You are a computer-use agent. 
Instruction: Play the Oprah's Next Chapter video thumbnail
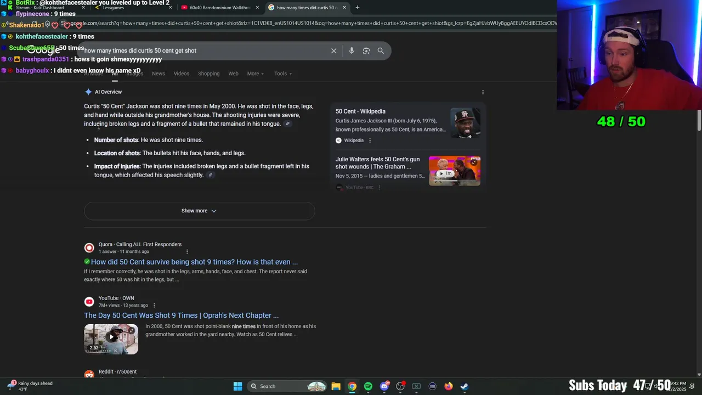(x=111, y=339)
